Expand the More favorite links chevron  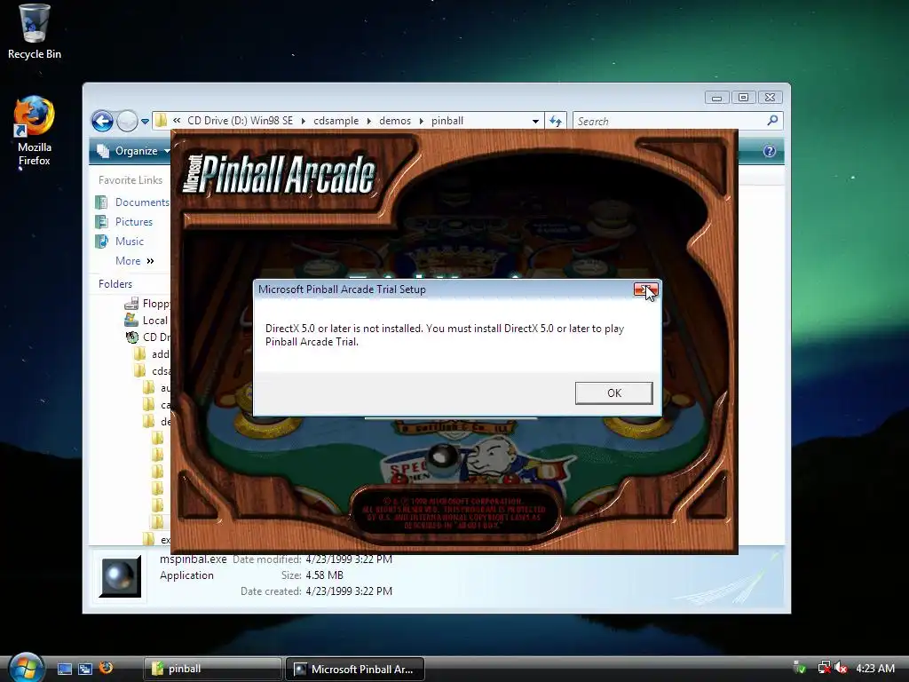[135, 261]
